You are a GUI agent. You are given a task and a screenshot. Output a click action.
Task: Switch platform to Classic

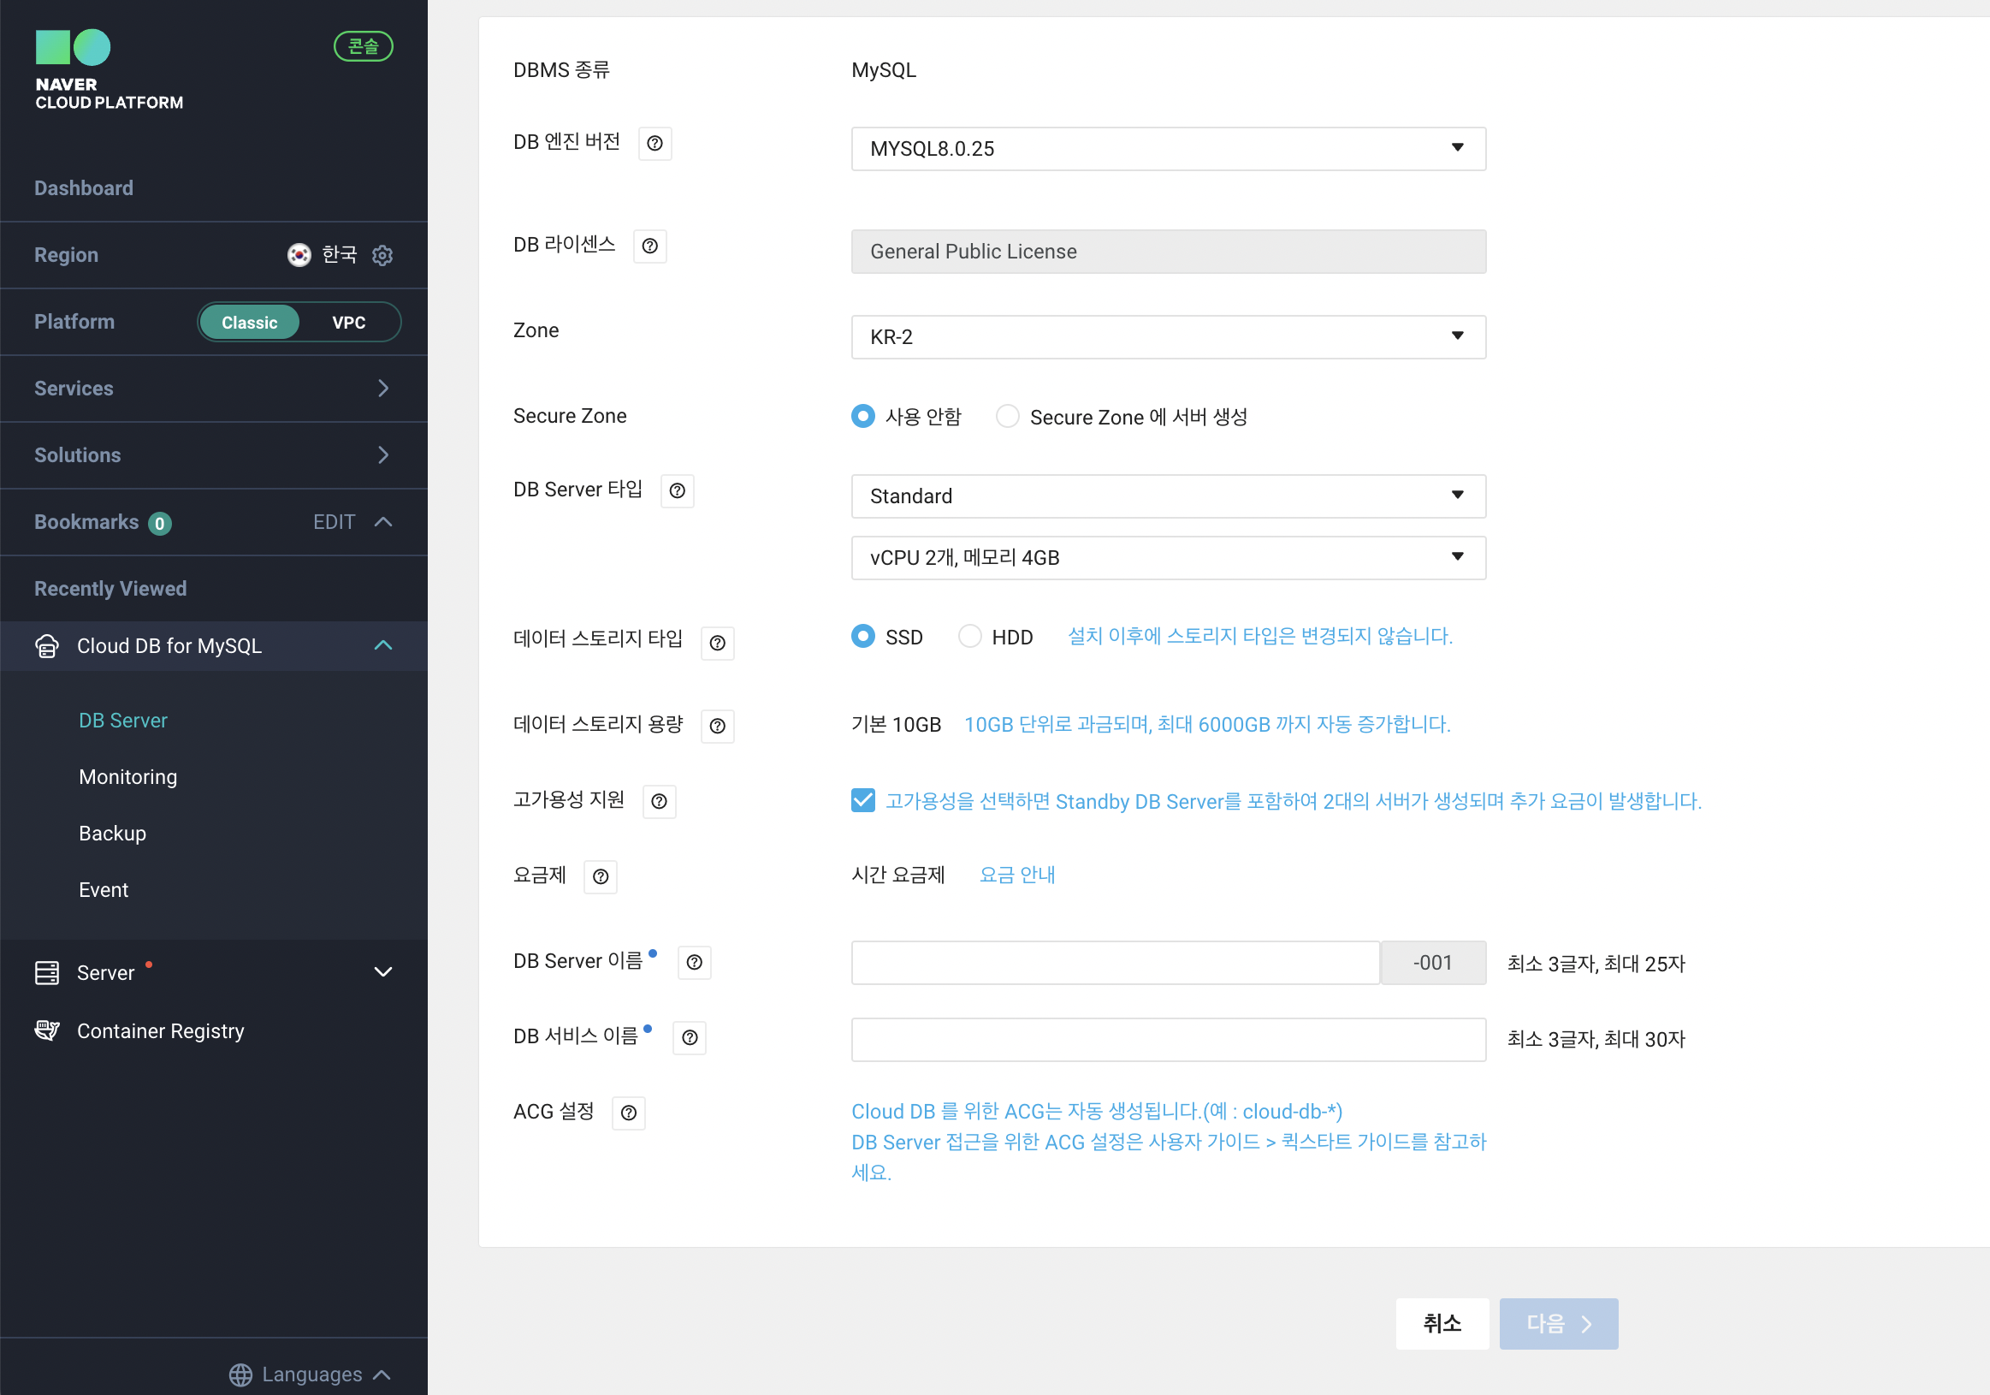click(250, 323)
